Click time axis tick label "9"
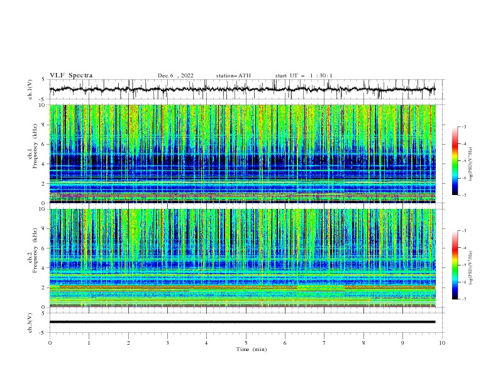498x385 pixels. click(x=402, y=343)
